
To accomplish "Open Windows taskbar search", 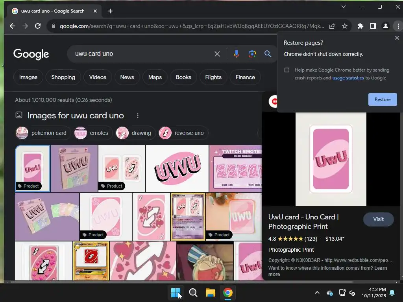I will tap(193, 293).
